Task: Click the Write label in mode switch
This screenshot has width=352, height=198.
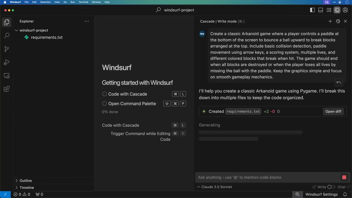Action: [x=321, y=187]
